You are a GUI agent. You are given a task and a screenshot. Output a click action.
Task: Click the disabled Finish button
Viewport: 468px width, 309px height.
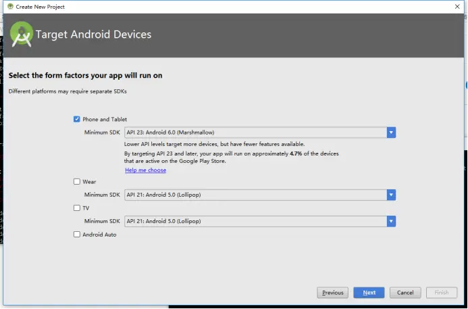[x=442, y=293]
